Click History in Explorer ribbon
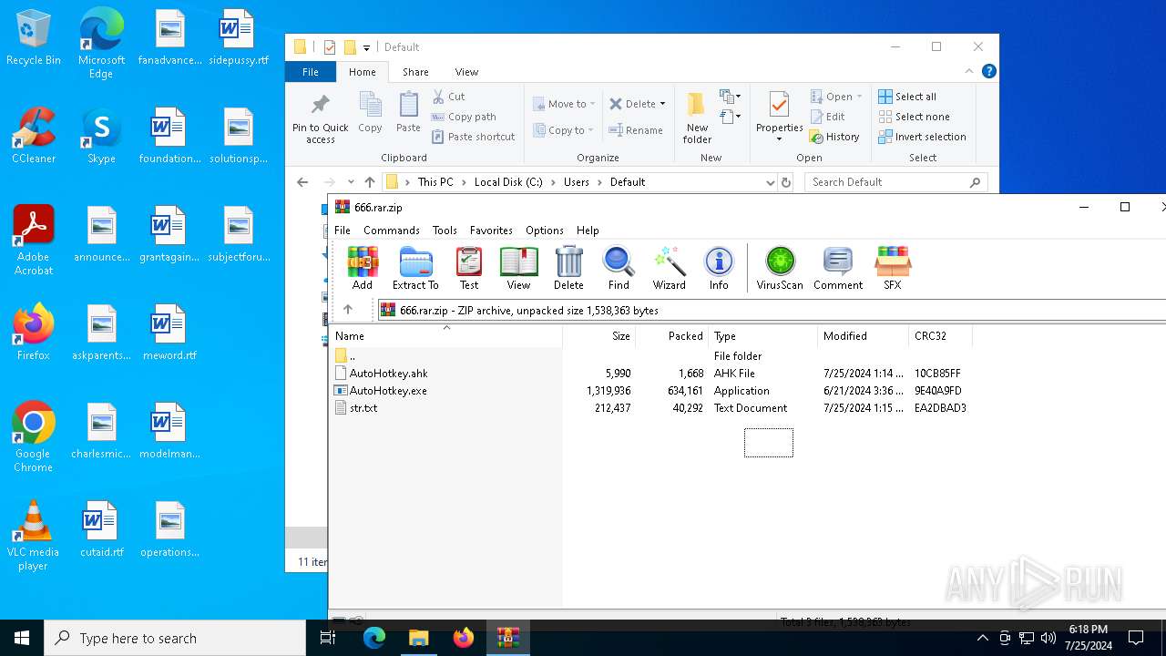This screenshot has width=1166, height=656. click(x=834, y=137)
